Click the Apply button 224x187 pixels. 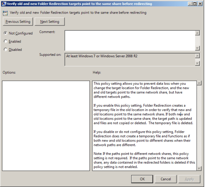pyautogui.click(x=190, y=179)
